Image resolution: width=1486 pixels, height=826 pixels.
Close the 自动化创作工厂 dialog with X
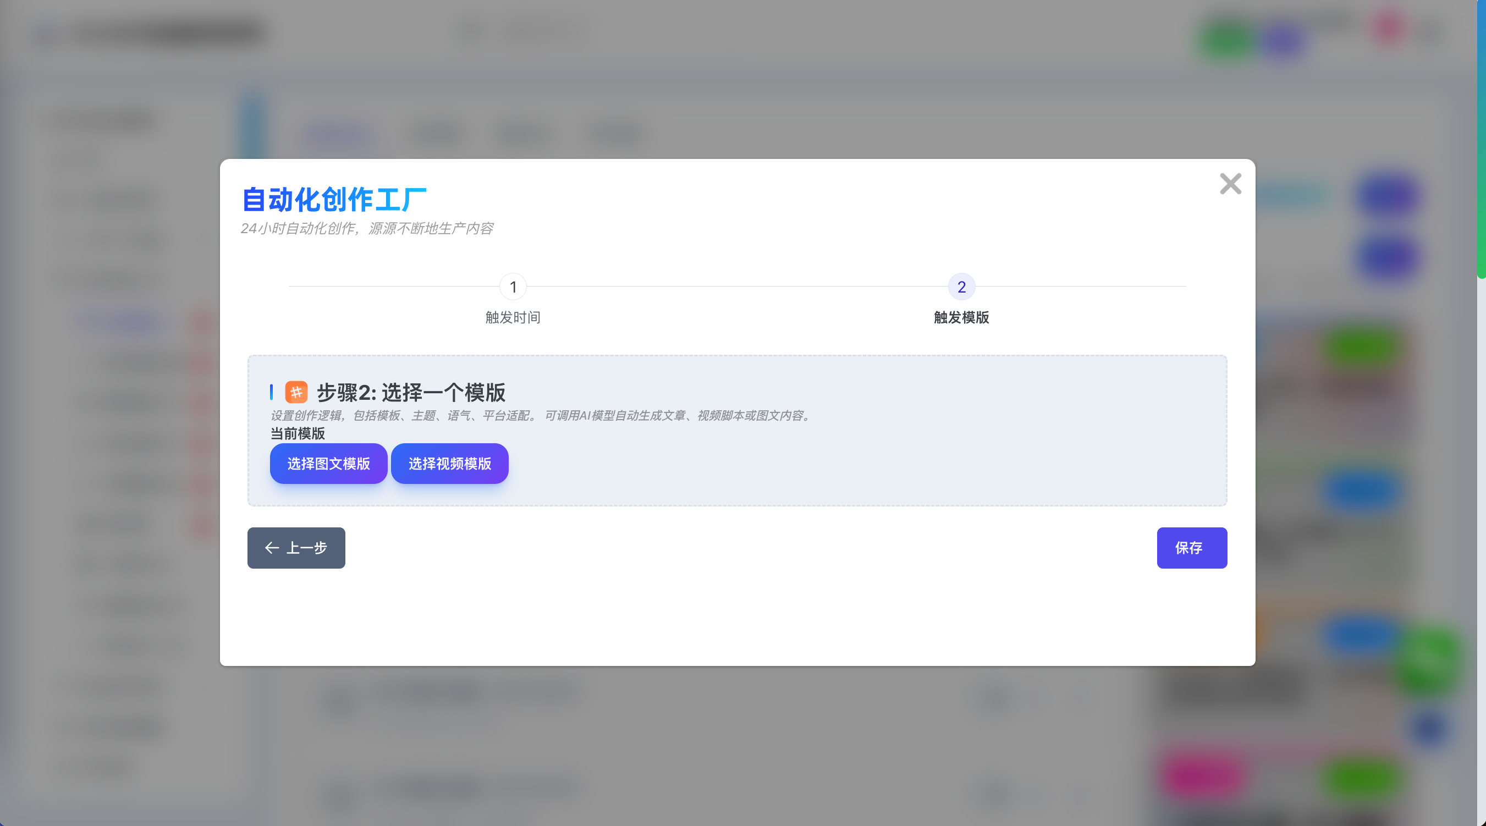pos(1230,184)
